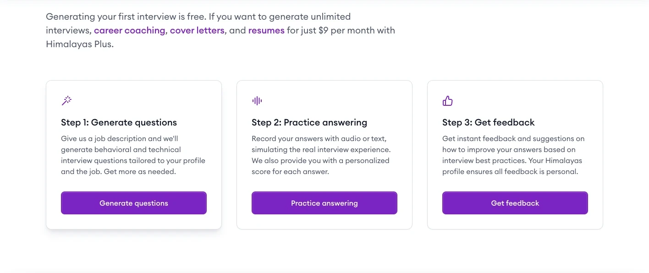Click the word 'unlimited' in intro paragraph
This screenshot has height=273, width=649.
pyautogui.click(x=330, y=17)
